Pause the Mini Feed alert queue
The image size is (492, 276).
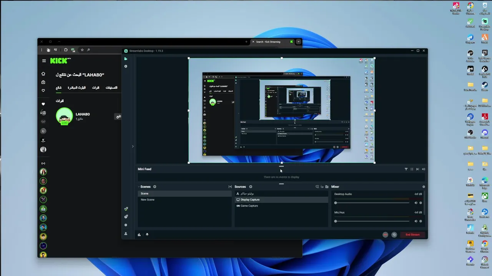click(x=412, y=169)
